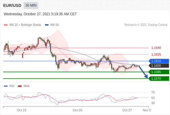Viewport: 170px width, 115px height.
Task: Click the RSI 30 level label
Action: pos(153,103)
